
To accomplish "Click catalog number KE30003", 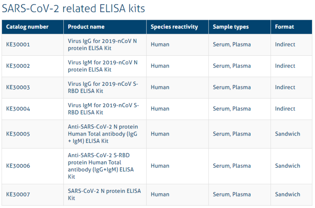I will (18, 87).
